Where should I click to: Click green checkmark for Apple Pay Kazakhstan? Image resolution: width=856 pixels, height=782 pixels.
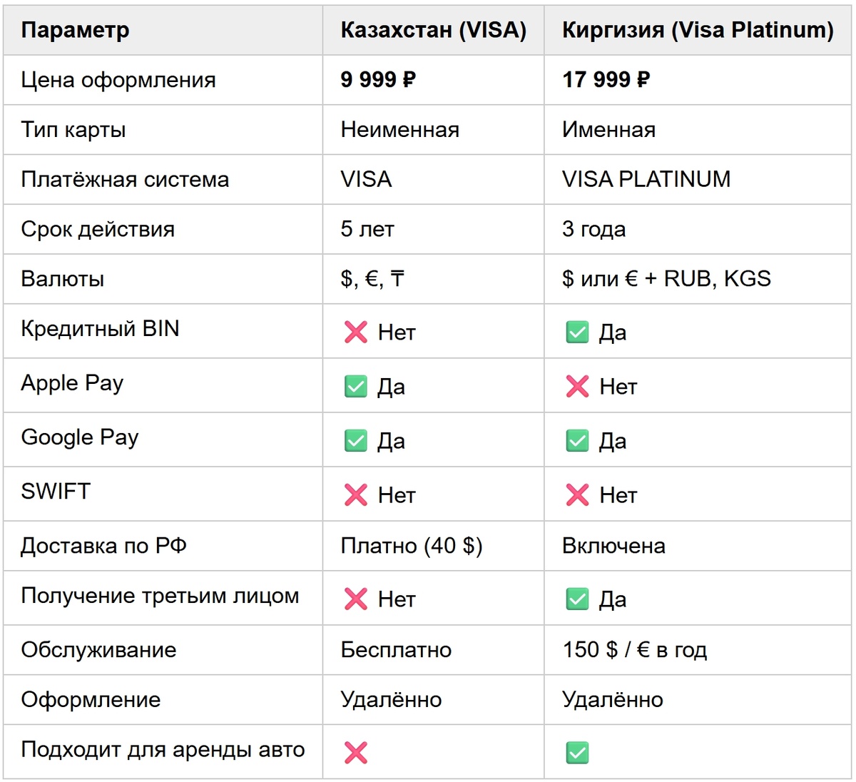pos(355,386)
